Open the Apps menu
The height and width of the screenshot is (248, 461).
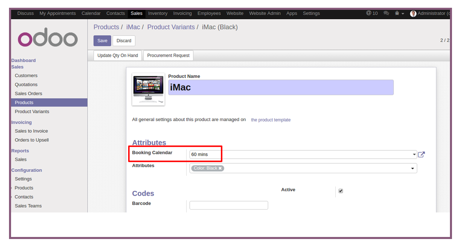[292, 13]
